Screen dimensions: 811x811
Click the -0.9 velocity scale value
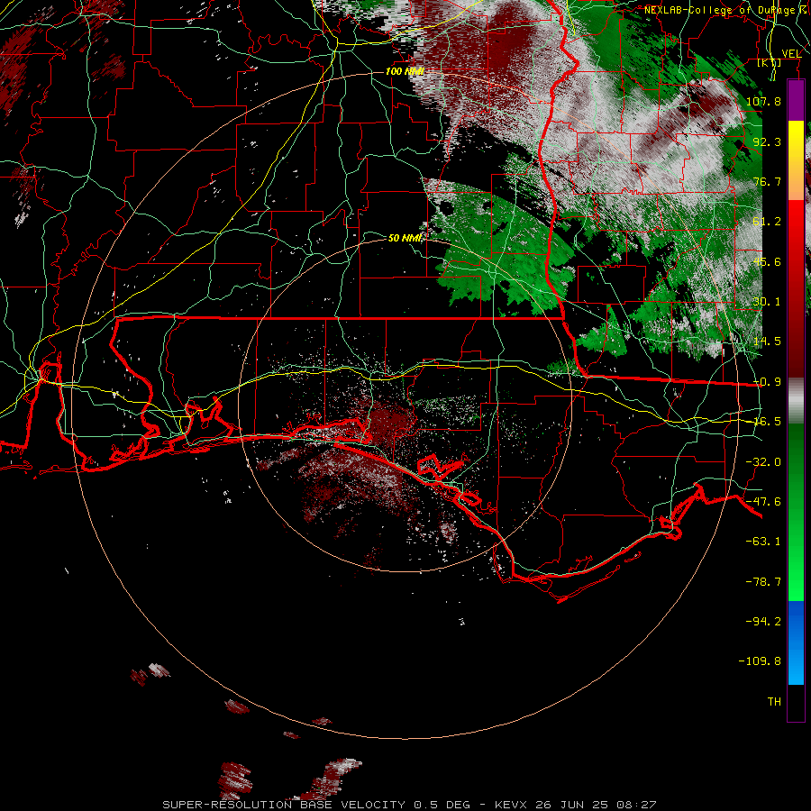[x=767, y=382]
